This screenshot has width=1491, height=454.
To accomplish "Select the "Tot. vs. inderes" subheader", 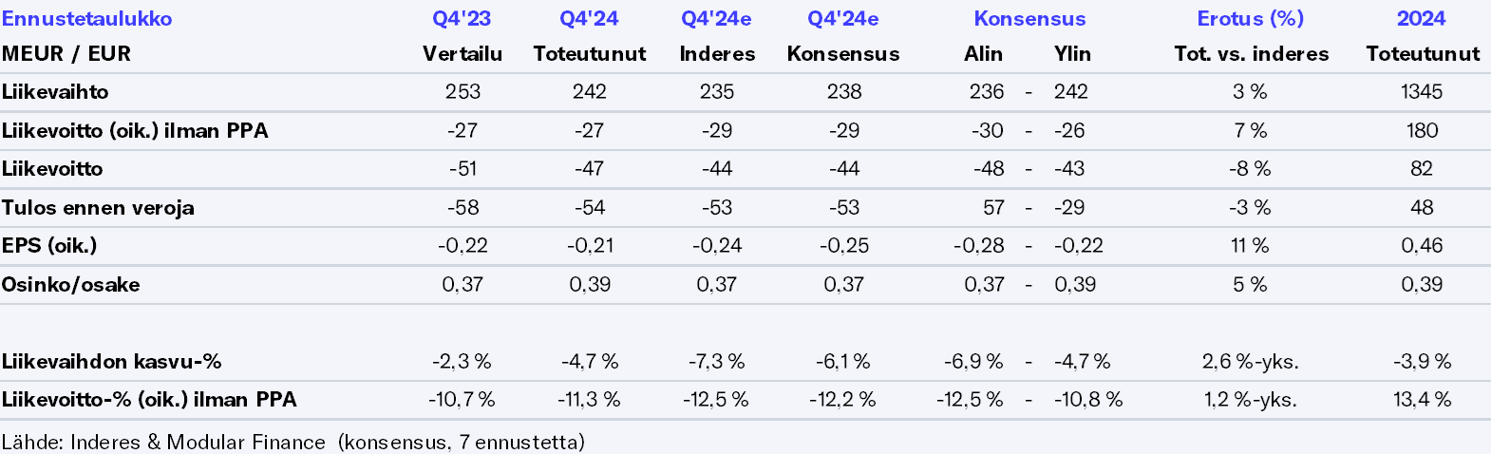I will coord(1251,54).
